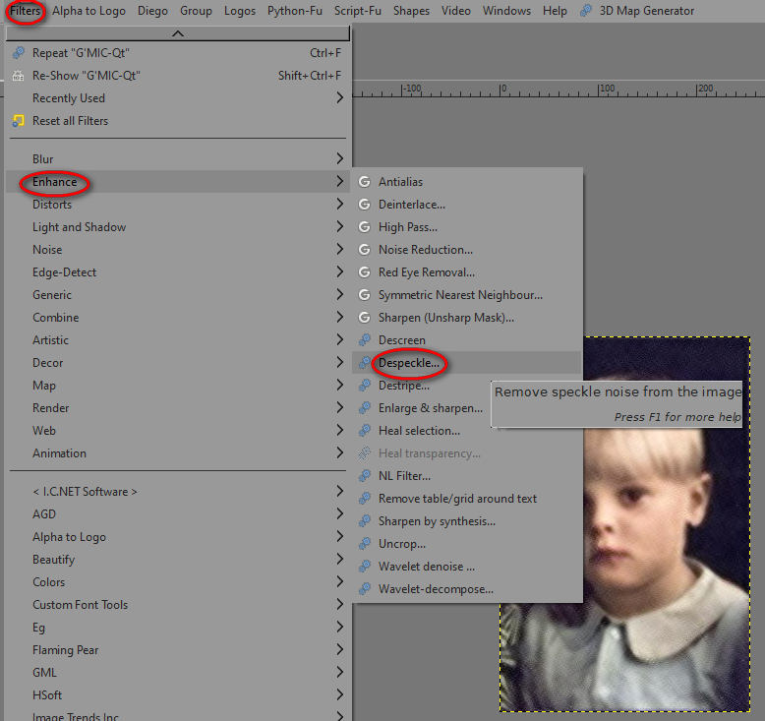Choose Wavelet denoise ... filter

[467, 567]
